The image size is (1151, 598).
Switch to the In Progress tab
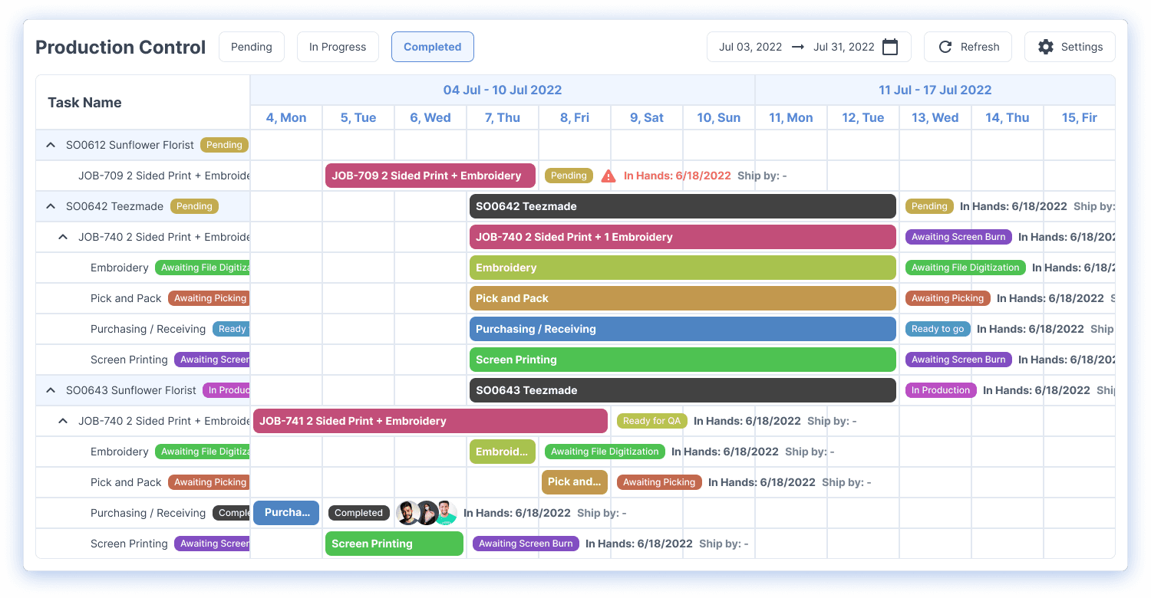pos(338,46)
